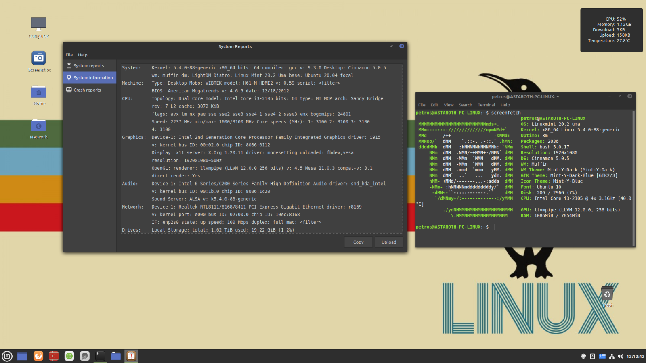Open the network connection tray icon
The width and height of the screenshot is (646, 363).
(x=612, y=357)
